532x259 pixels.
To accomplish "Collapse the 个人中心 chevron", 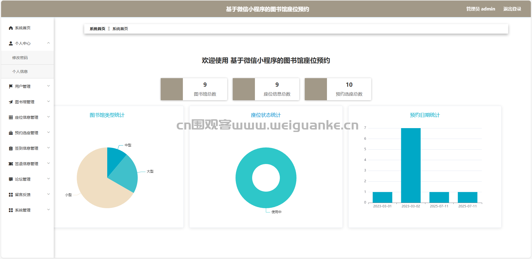I will pyautogui.click(x=48, y=43).
